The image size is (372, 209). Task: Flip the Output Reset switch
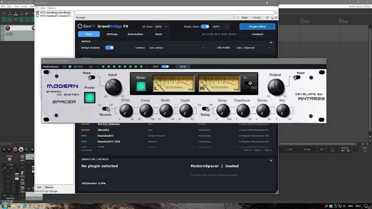click(x=297, y=77)
